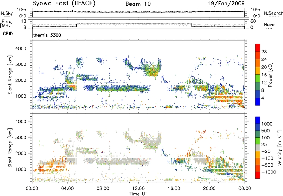Pick Velocity bar segment between 500 and 1000
The height and width of the screenshot is (196, 283).
pos(258,127)
